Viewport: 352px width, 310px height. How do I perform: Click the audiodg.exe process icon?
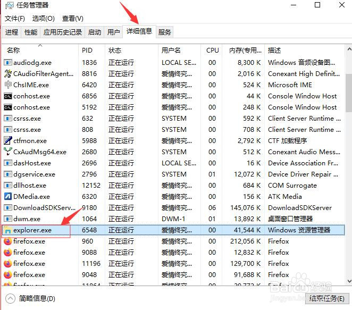8,62
